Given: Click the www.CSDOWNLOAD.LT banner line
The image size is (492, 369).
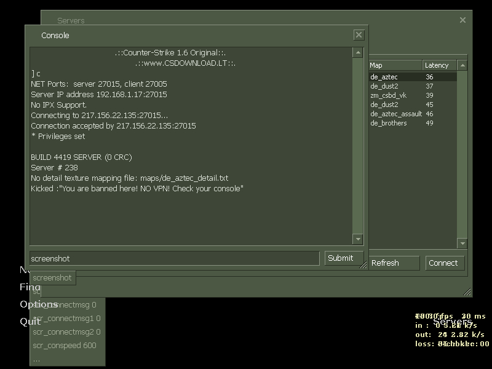Looking at the screenshot, I should pos(186,63).
